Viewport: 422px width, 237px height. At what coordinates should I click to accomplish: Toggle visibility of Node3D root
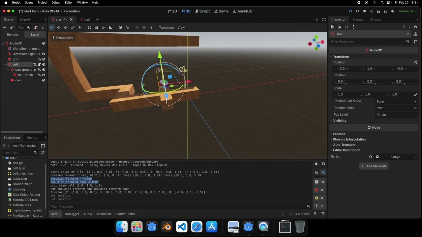(44, 43)
